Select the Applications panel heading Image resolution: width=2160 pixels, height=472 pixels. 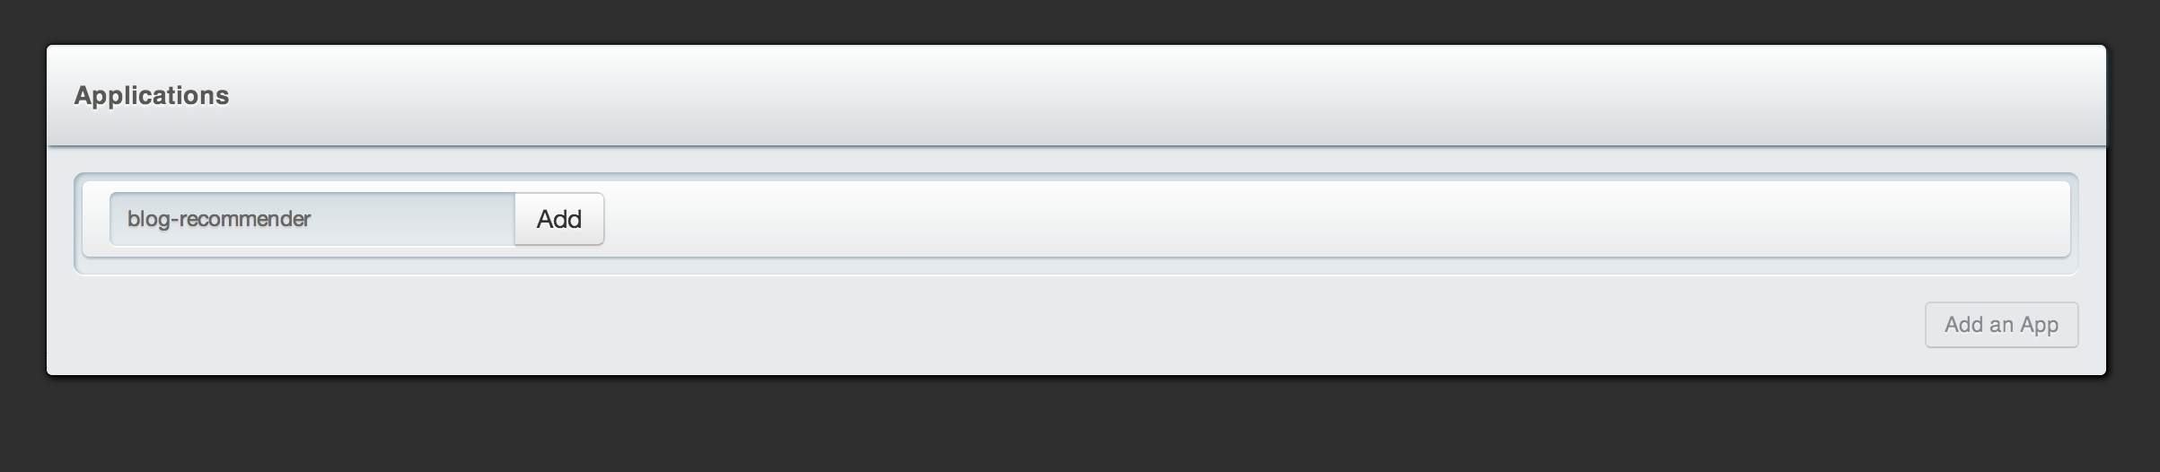pyautogui.click(x=152, y=95)
